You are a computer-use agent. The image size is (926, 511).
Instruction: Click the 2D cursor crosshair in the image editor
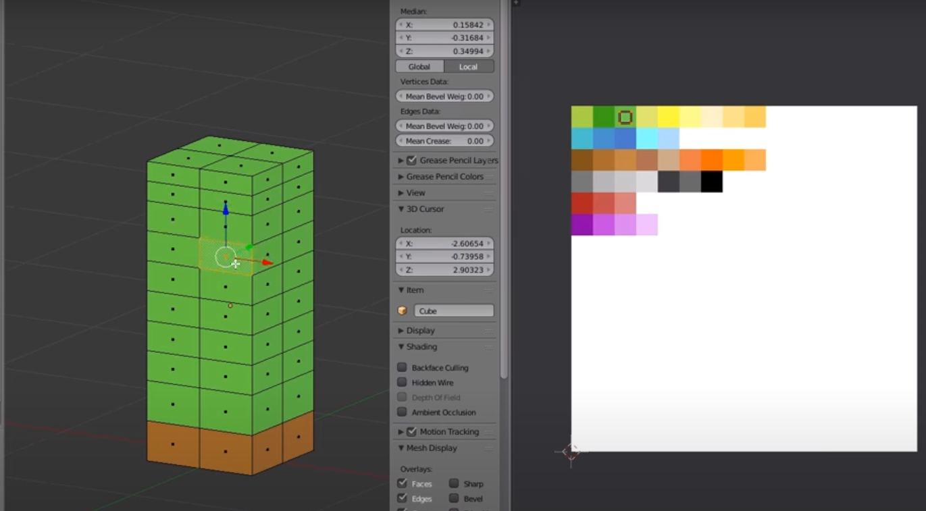[571, 452]
